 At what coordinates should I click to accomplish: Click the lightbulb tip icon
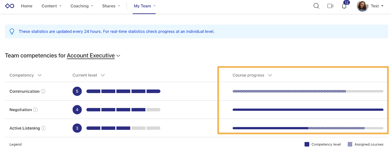tap(12, 31)
